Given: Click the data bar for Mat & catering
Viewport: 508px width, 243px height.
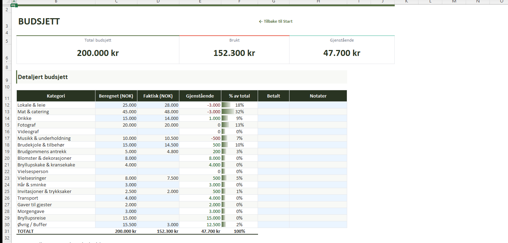Looking at the screenshot, I should (x=228, y=112).
